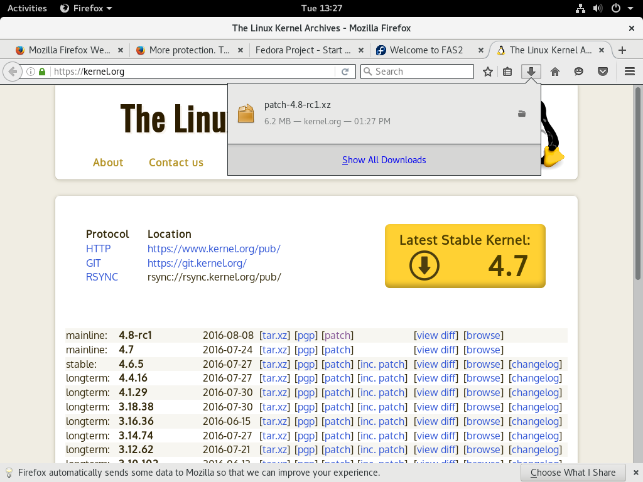Image resolution: width=643 pixels, height=482 pixels.
Task: Open the network status icon in top bar
Action: (580, 8)
